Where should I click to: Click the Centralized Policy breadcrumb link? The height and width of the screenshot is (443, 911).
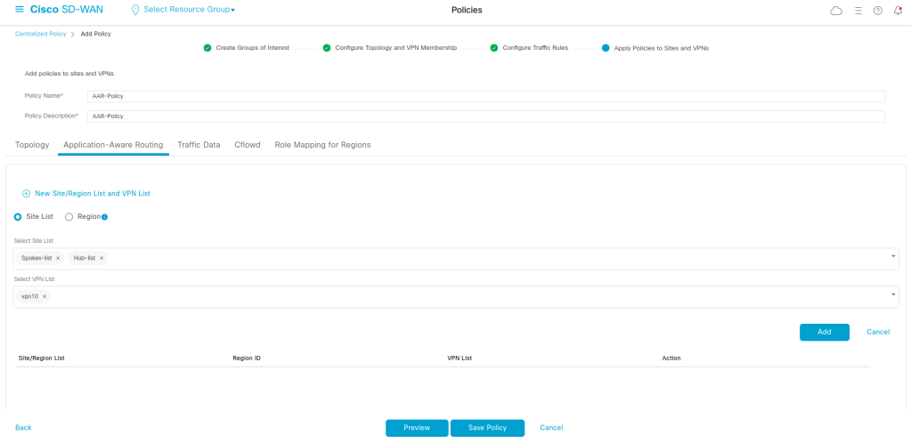pos(41,34)
